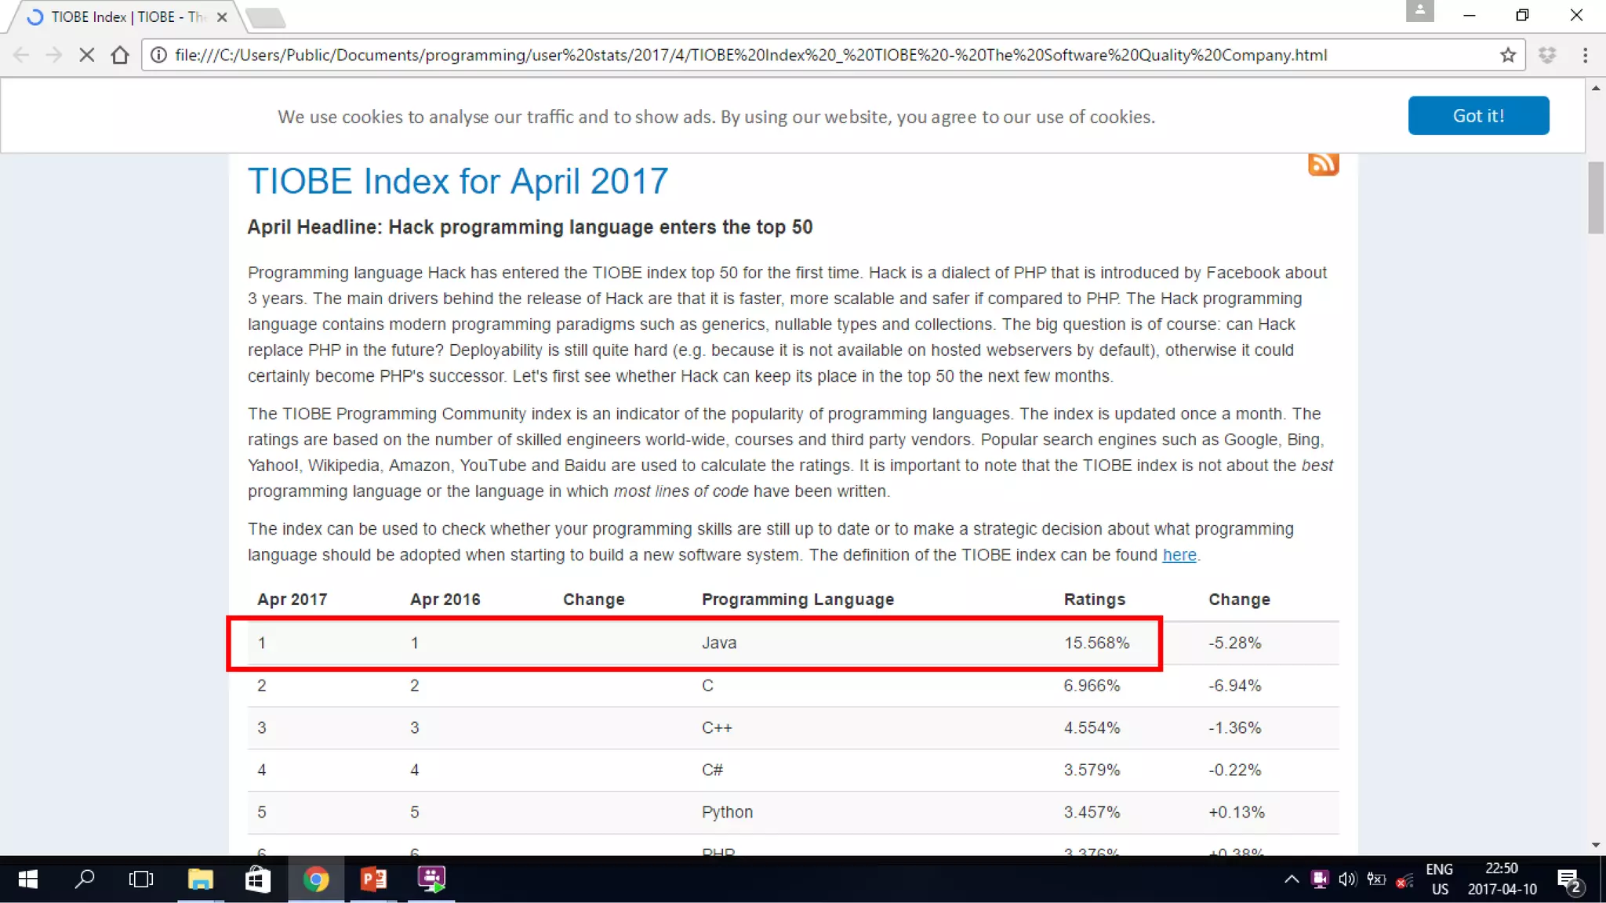The image size is (1606, 903).
Task: Open Task View on the taskbar
Action: click(141, 879)
